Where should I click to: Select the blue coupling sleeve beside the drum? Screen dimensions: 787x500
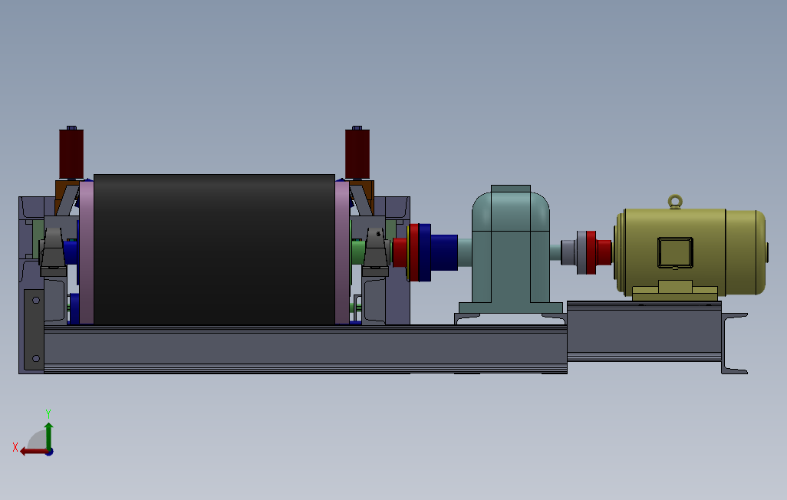[443, 252]
